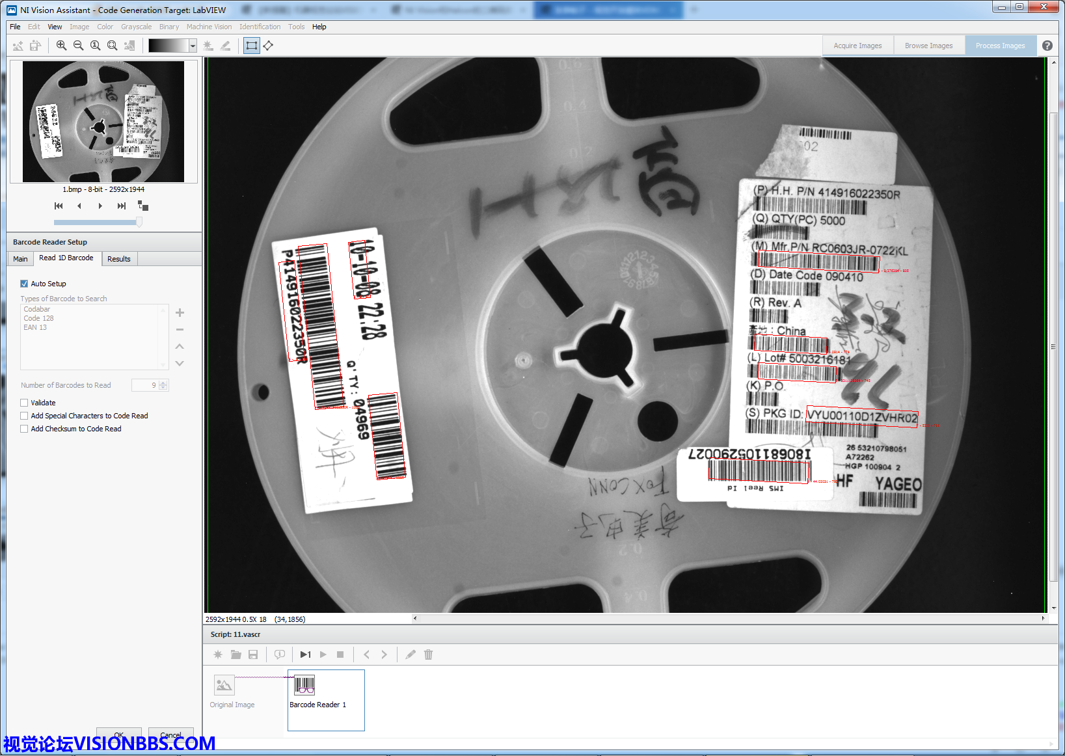This screenshot has width=1065, height=756.
Task: Click the delete step trash icon
Action: (x=428, y=655)
